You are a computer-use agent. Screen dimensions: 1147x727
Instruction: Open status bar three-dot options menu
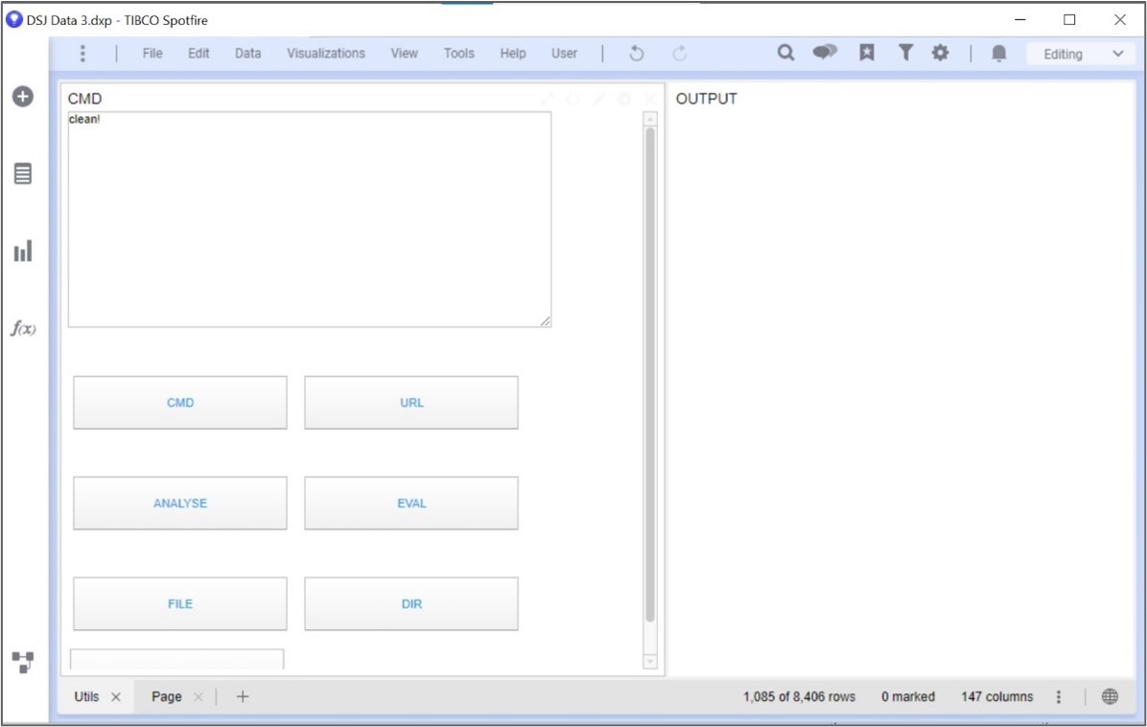(1059, 697)
